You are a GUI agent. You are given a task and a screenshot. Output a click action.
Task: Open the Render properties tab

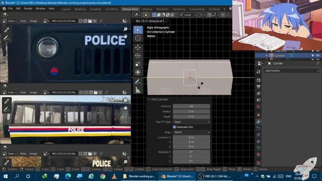[259, 80]
